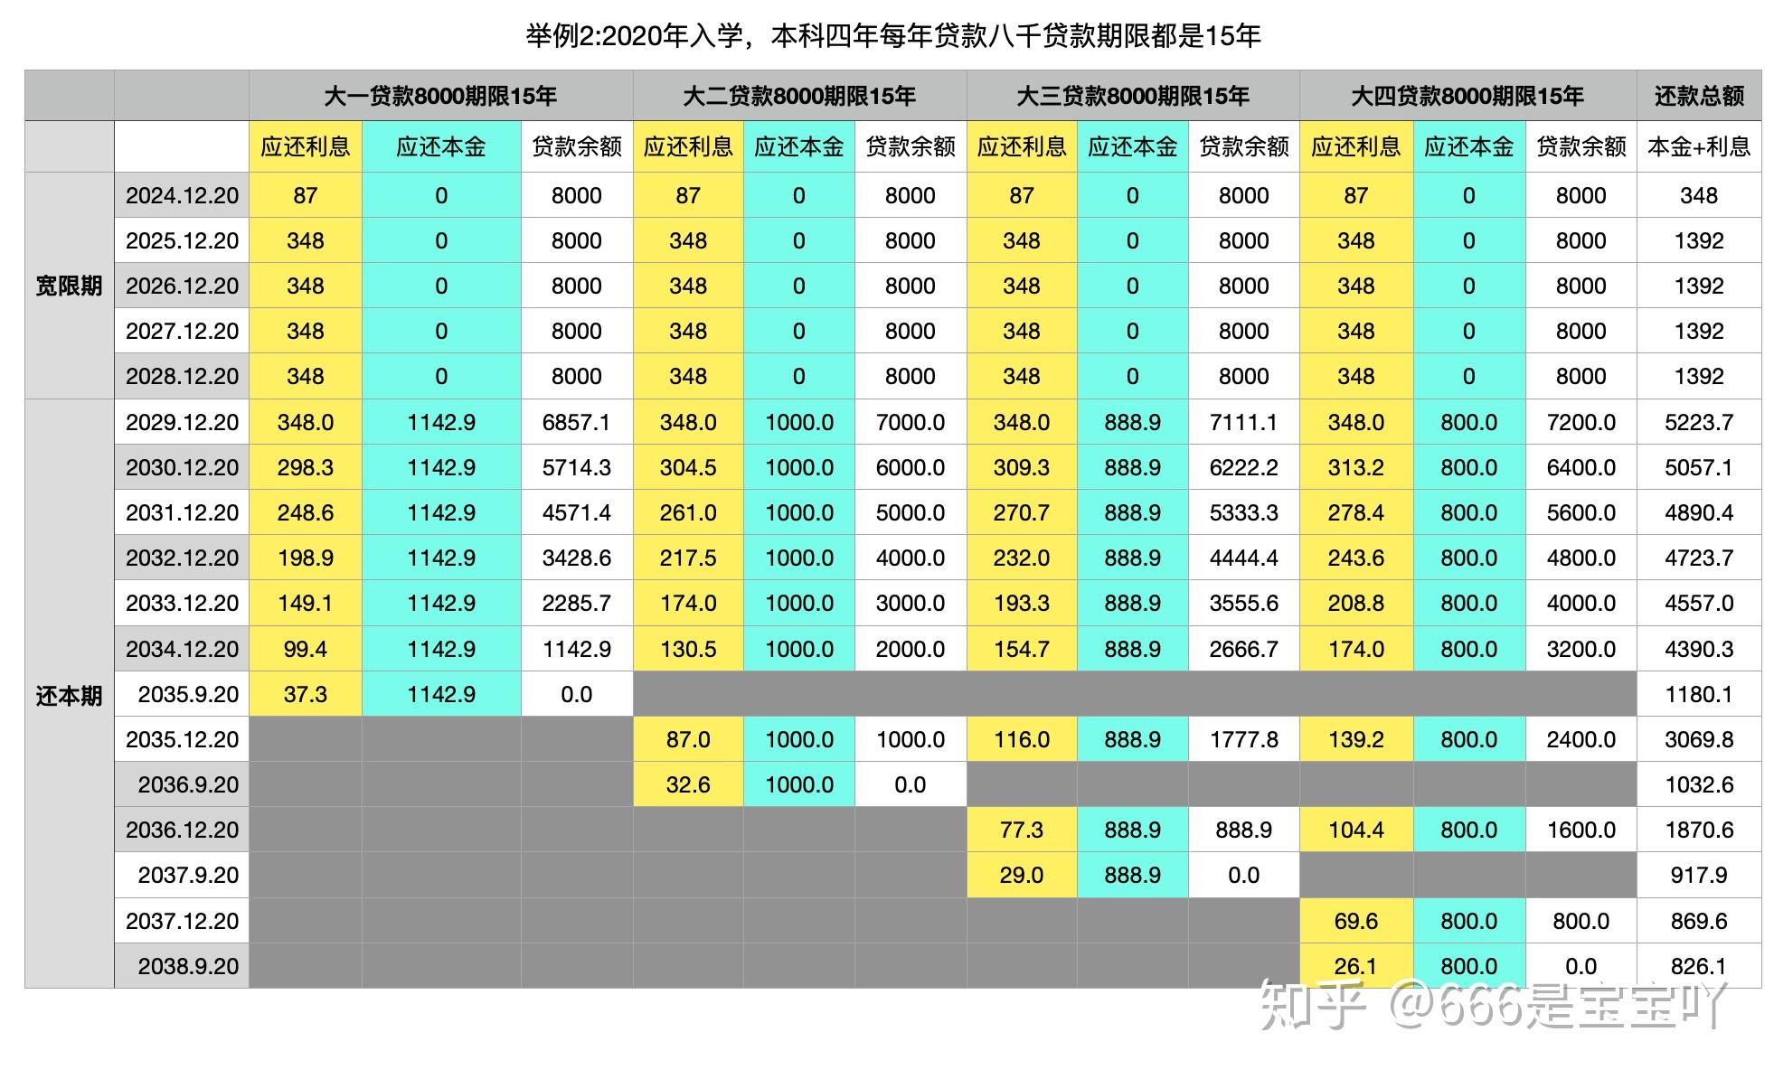Select yellow interest cell 248.6
Screen dimensions: 1774x1079
coord(306,512)
